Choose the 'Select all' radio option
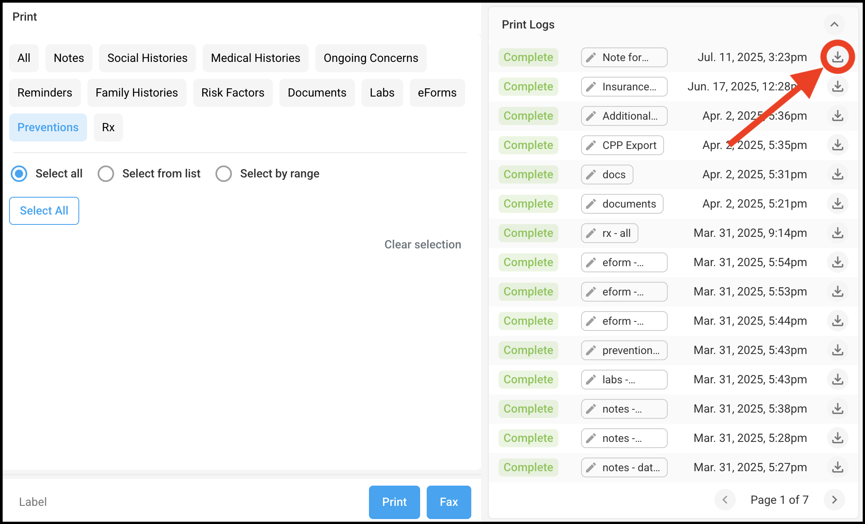The image size is (865, 524). click(x=19, y=174)
